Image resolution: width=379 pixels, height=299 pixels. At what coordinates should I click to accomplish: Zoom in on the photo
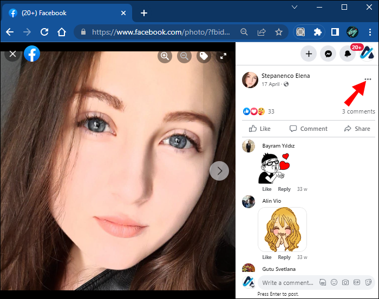pos(165,56)
